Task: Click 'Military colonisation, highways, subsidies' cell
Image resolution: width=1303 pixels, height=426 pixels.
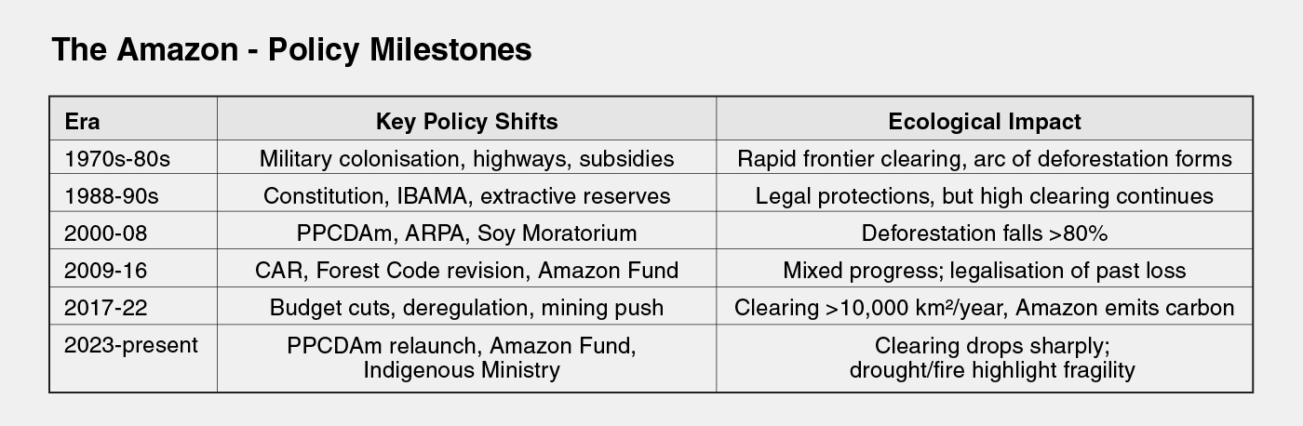Action: tap(466, 159)
